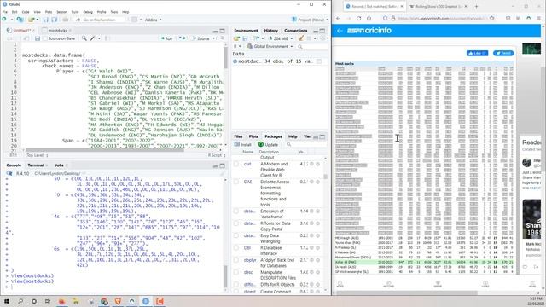Image resolution: width=546 pixels, height=307 pixels.
Task: Click the taskbar Search icon
Action: click(20, 301)
